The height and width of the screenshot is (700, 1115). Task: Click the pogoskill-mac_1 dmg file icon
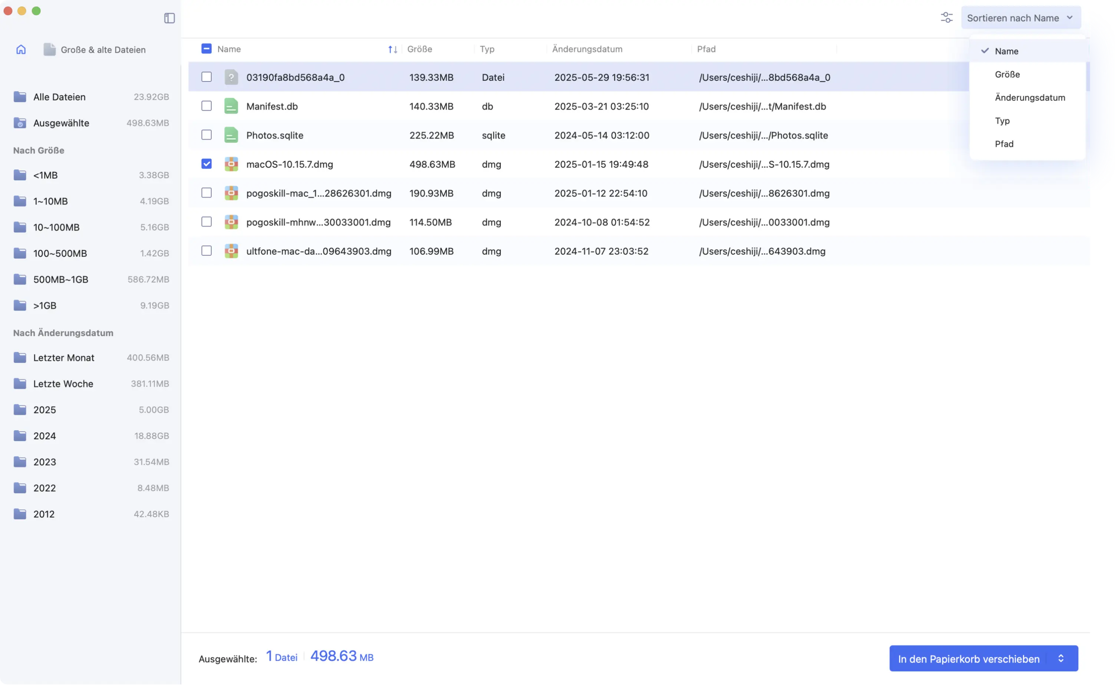231,193
